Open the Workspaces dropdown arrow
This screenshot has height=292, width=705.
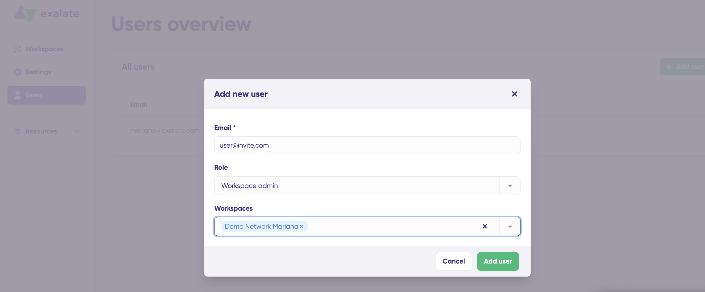510,227
